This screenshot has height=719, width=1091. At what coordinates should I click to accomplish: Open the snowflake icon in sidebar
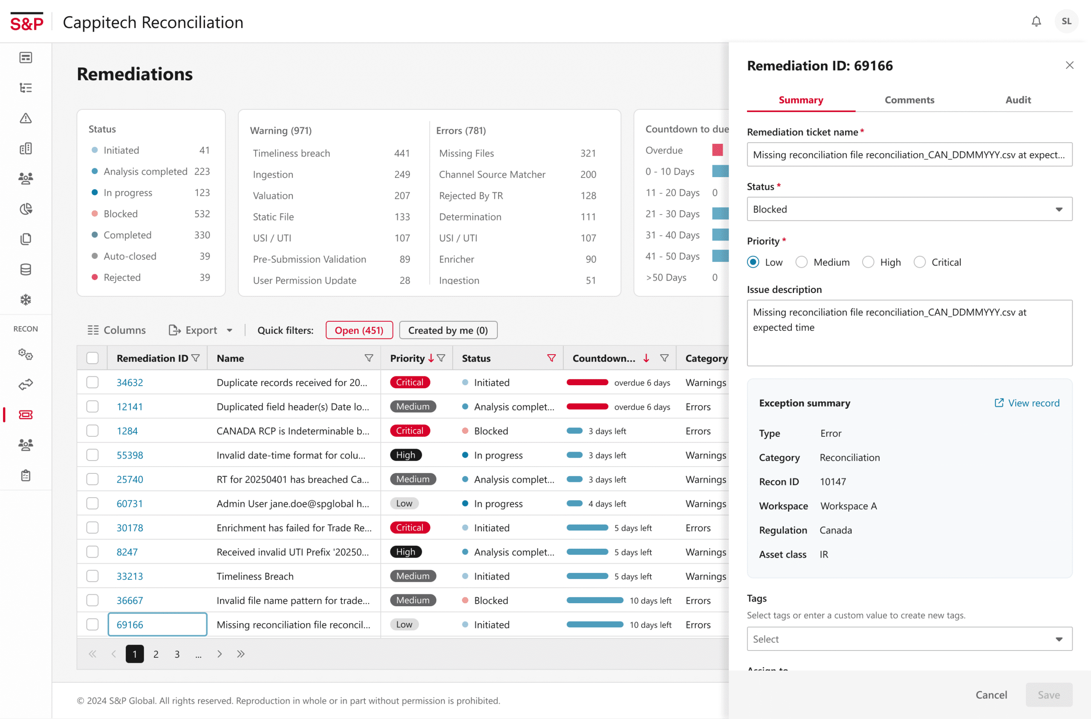pos(26,300)
